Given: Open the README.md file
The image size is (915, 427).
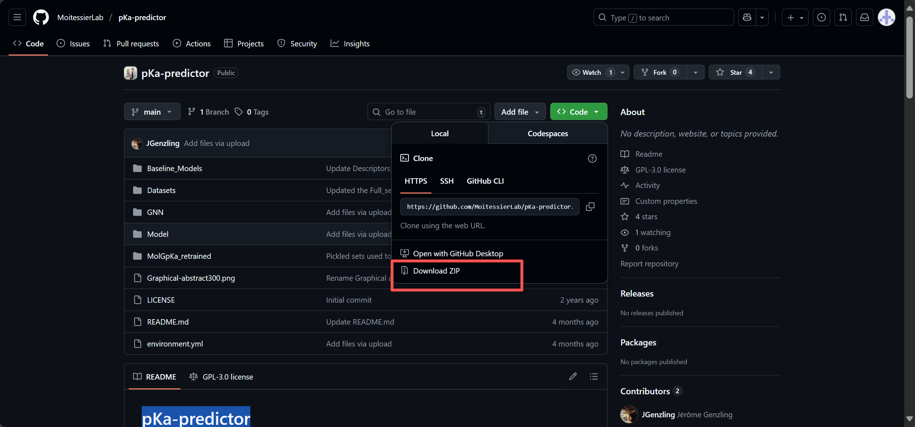Looking at the screenshot, I should click(168, 322).
